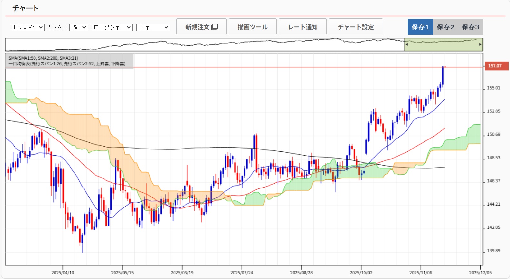Open the 日足 timeframe dropdown
This screenshot has width=510, height=279.
pos(153,27)
